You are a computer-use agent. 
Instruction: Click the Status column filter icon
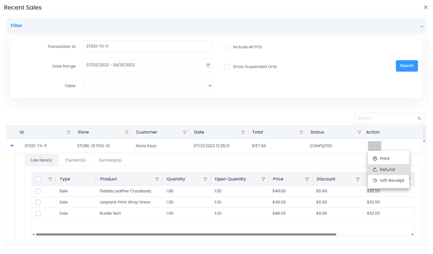[359, 133]
